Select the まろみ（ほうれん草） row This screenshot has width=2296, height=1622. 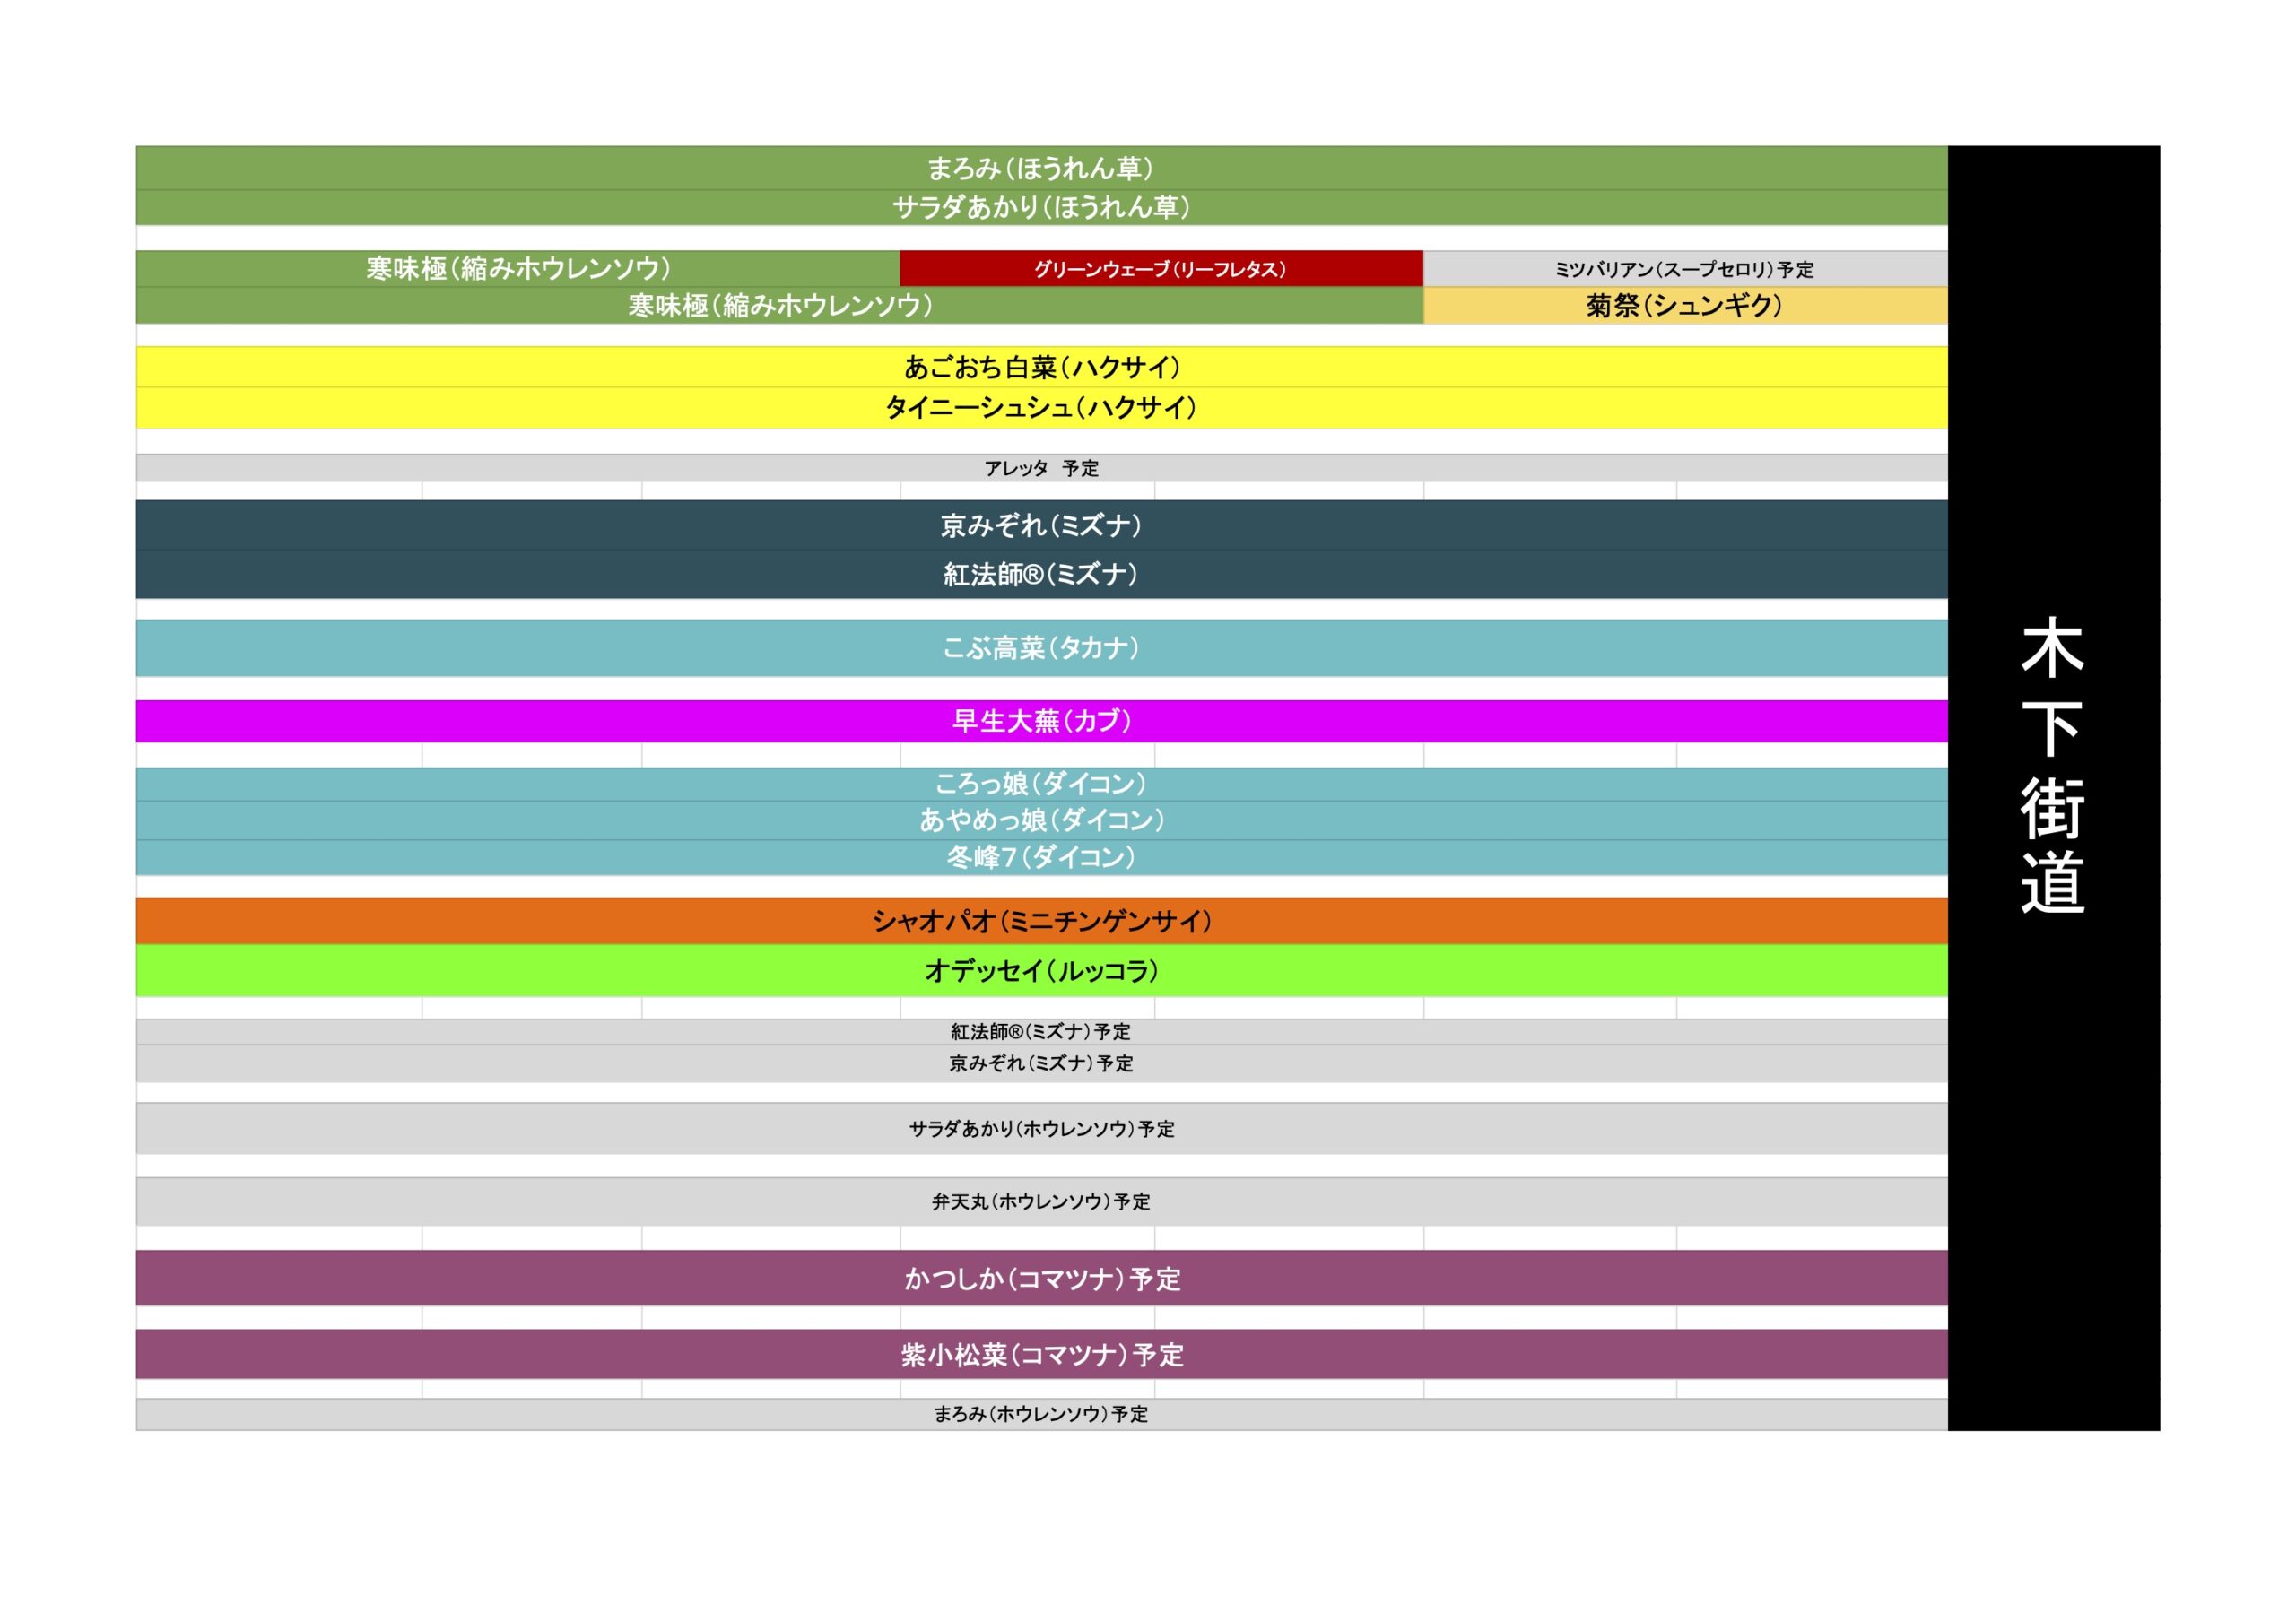coord(1041,168)
